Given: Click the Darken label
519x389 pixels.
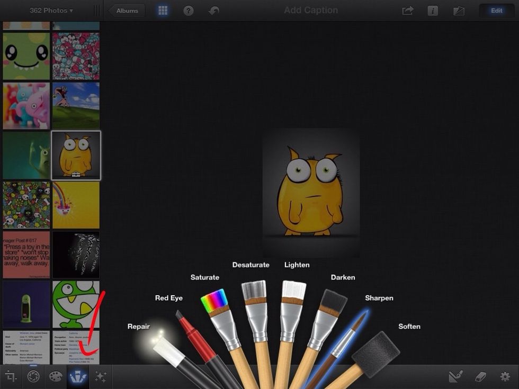Looking at the screenshot, I should coord(343,277).
